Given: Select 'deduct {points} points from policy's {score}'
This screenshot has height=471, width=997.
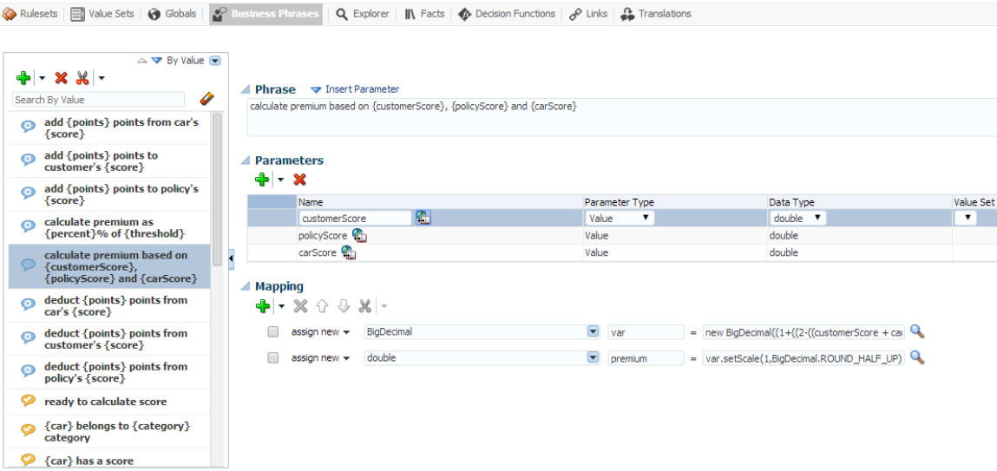Looking at the screenshot, I should tap(109, 372).
